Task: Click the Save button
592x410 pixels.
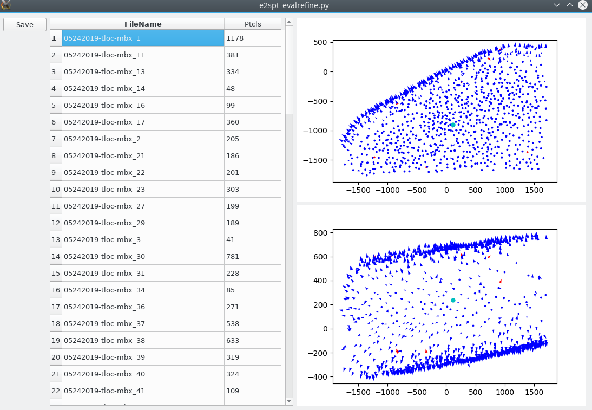Action: click(25, 25)
